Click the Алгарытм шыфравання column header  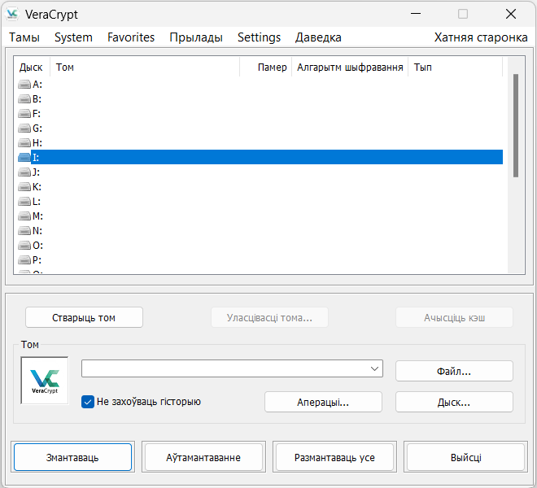350,68
